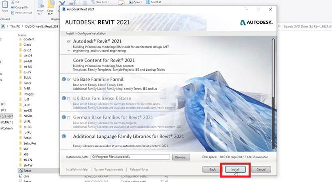
Task: Open the System Requirements link
Action: (109, 169)
